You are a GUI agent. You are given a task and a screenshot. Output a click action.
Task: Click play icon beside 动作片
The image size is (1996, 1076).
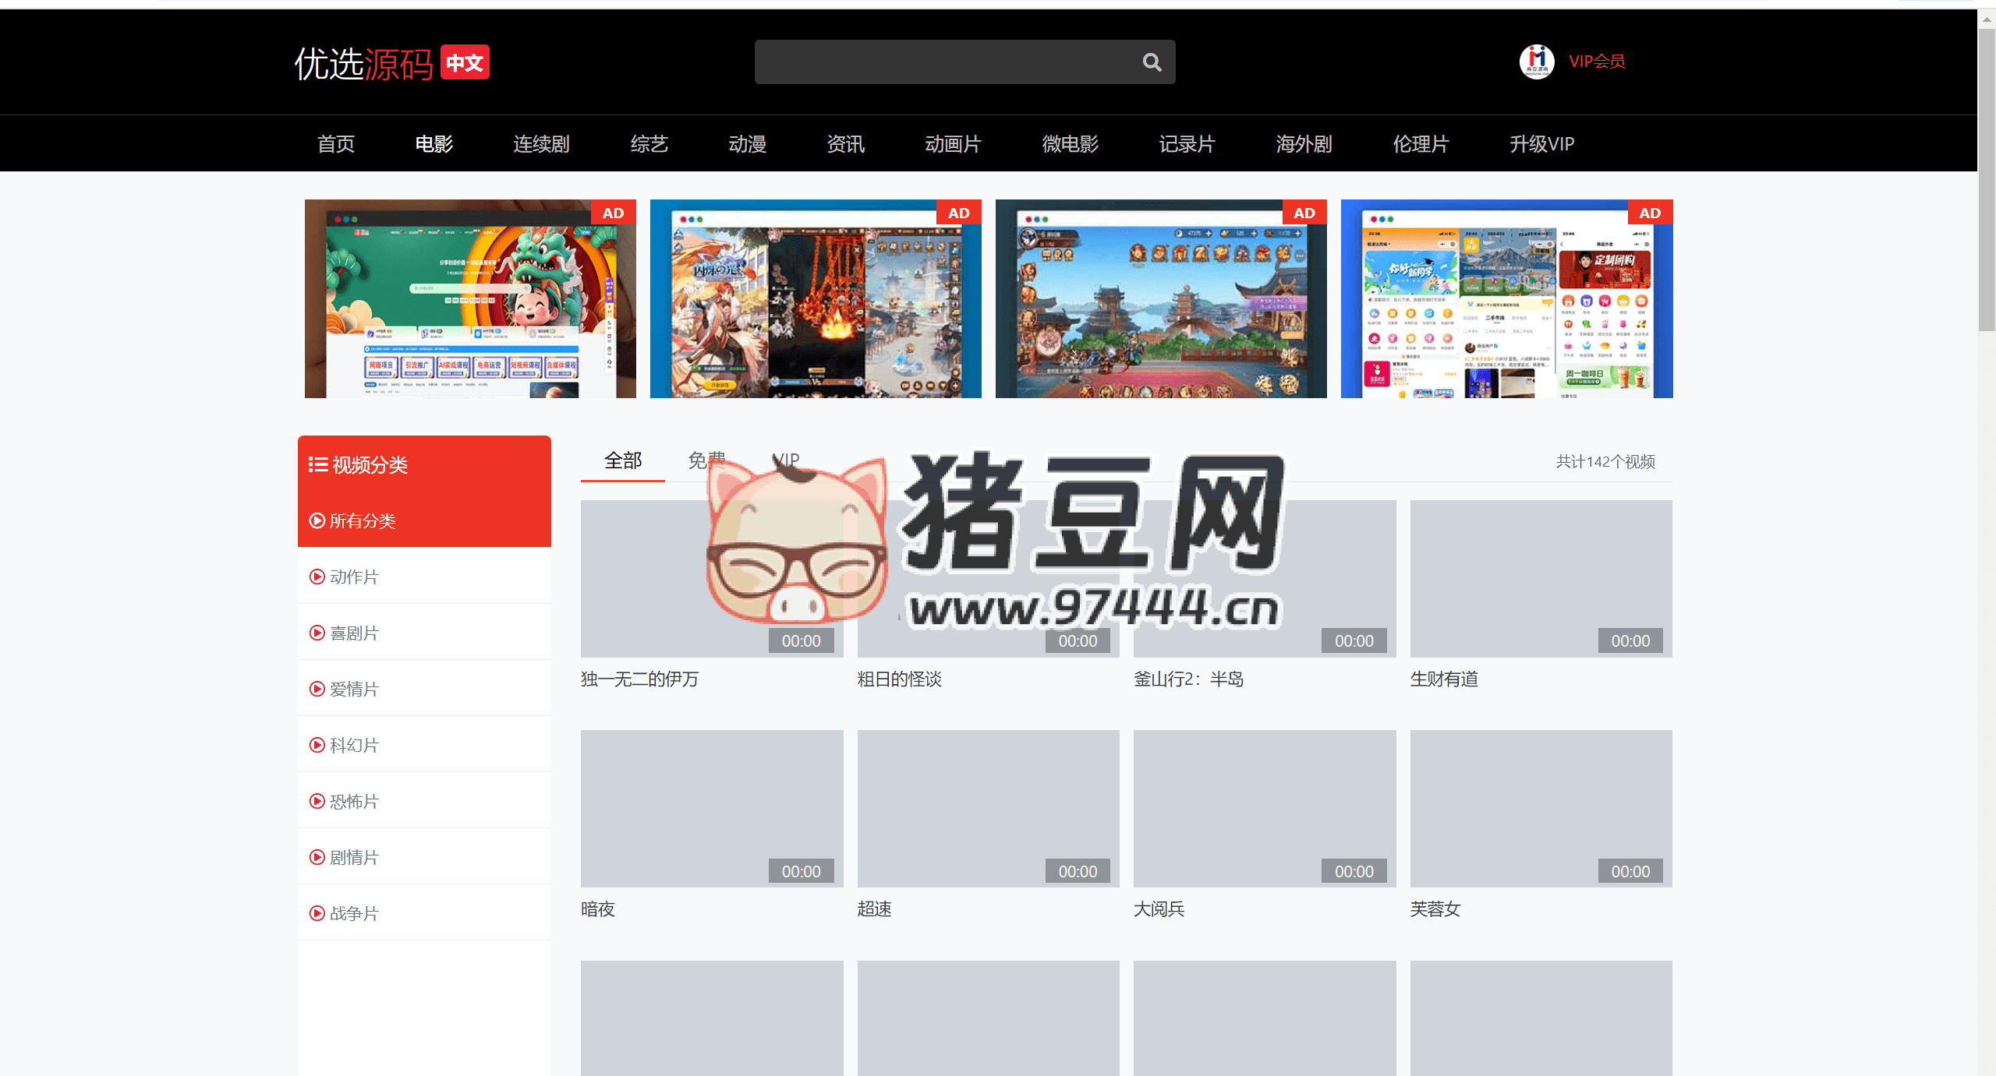coord(317,577)
